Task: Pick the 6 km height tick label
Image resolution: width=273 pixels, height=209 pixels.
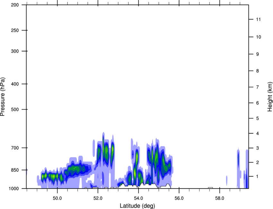Action: point(258,103)
